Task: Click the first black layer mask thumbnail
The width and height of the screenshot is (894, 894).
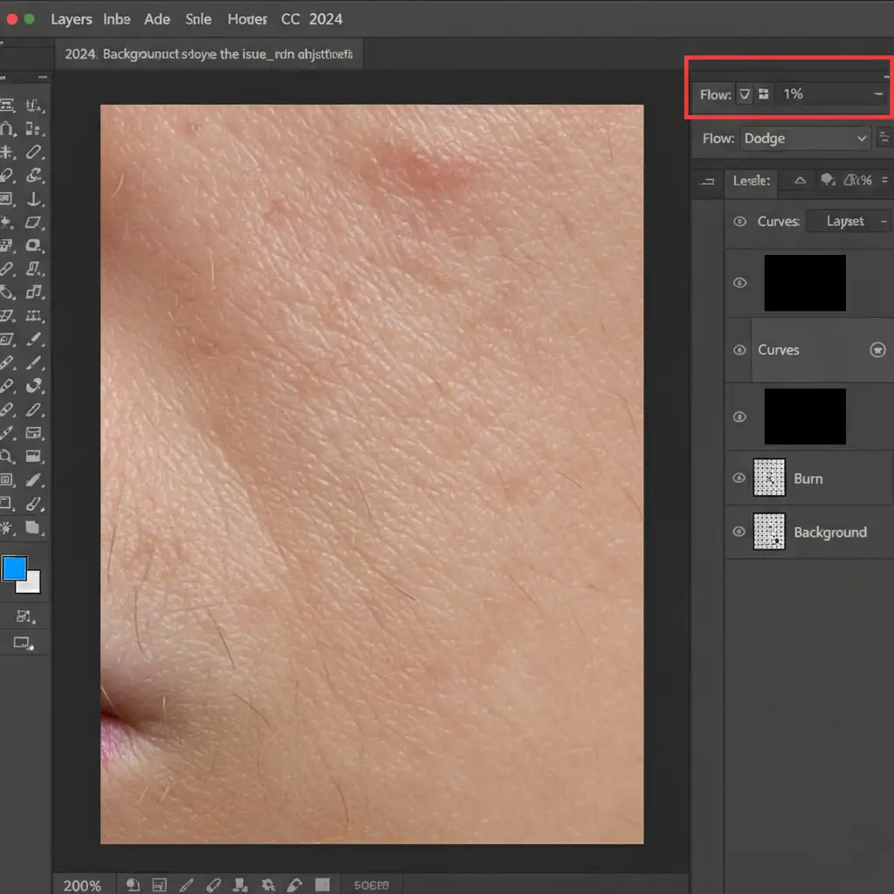Action: coord(804,283)
